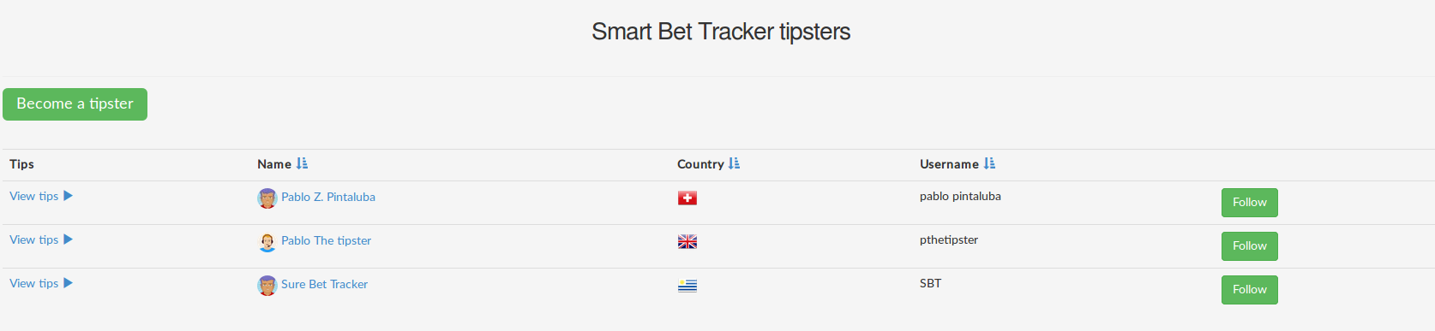Click the Become a tipster button
The width and height of the screenshot is (1435, 331).
[x=75, y=104]
